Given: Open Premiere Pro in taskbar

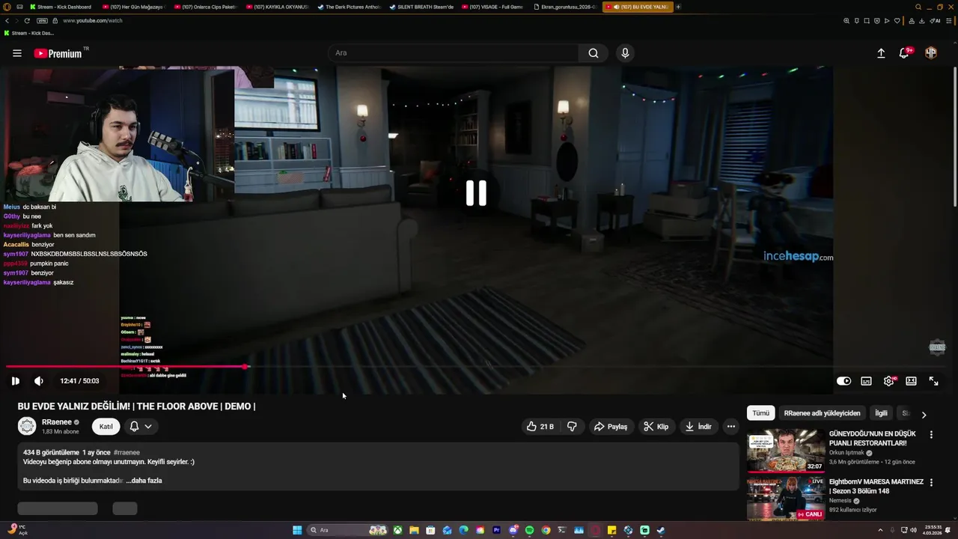Looking at the screenshot, I should tap(496, 530).
